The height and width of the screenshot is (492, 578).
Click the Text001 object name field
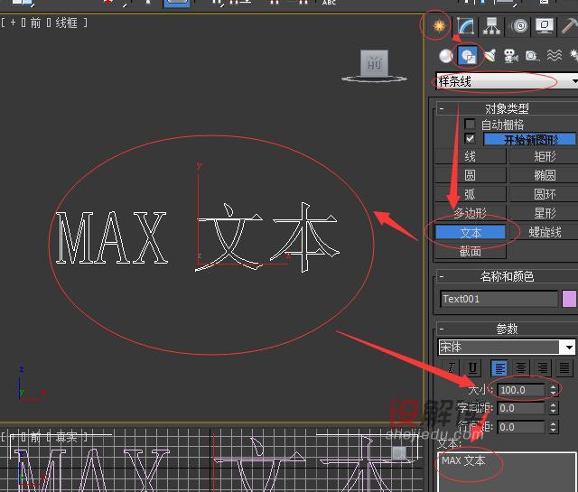pos(499,299)
